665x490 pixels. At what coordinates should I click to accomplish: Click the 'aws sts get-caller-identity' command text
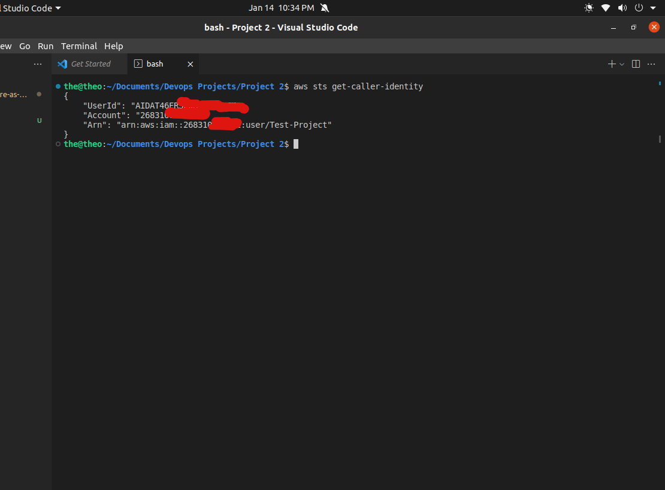coord(358,86)
